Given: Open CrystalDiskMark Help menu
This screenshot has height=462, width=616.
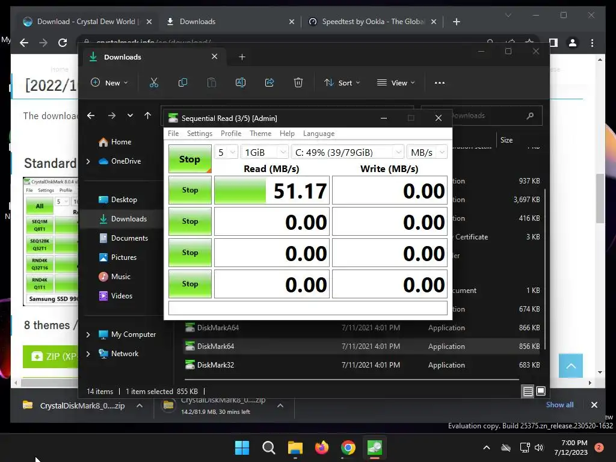Looking at the screenshot, I should [287, 134].
